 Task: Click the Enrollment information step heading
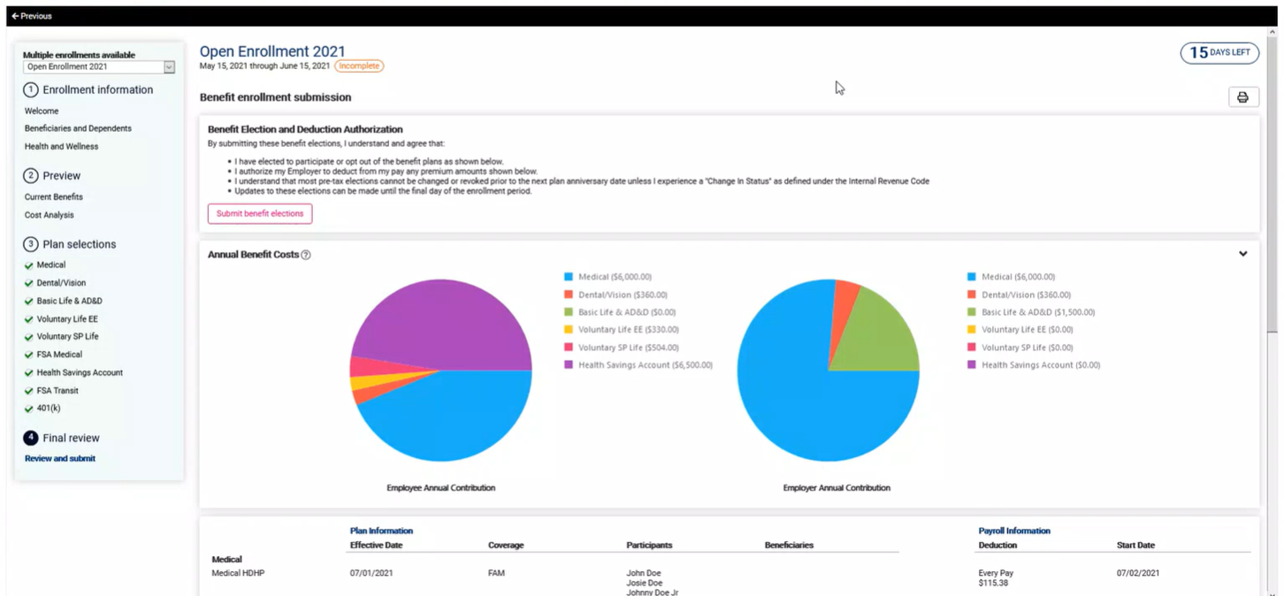(x=97, y=90)
